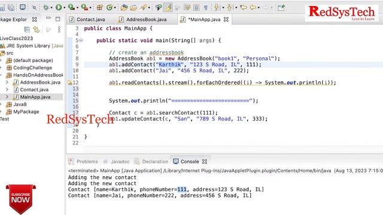Maximize the Package Explorer panel
The width and height of the screenshot is (383, 215).
57,19
